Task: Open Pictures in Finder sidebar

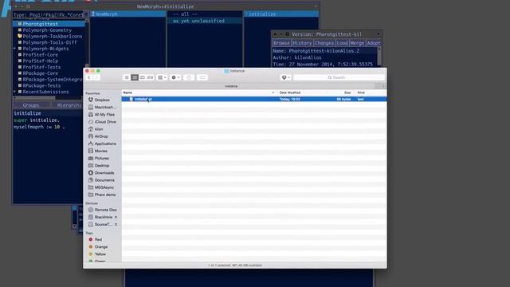Action: [101, 158]
